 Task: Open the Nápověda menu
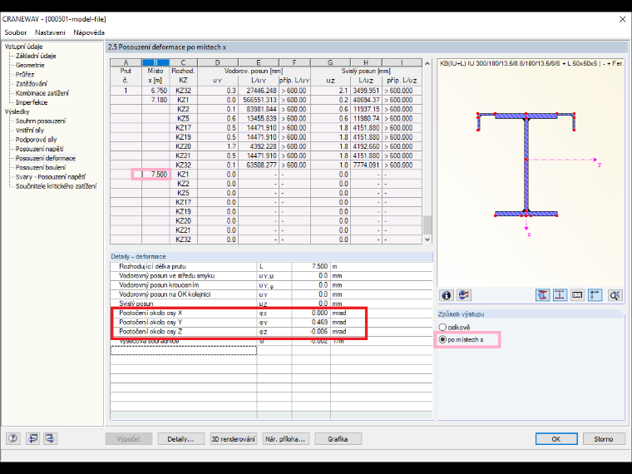tap(89, 32)
